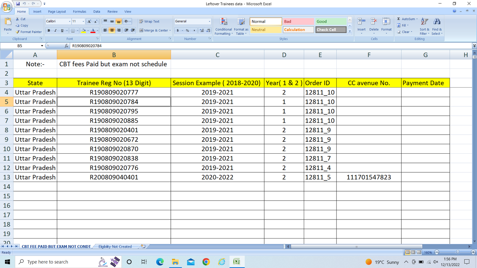The width and height of the screenshot is (477, 268).
Task: Click the Sort & Filter icon
Action: click(425, 22)
